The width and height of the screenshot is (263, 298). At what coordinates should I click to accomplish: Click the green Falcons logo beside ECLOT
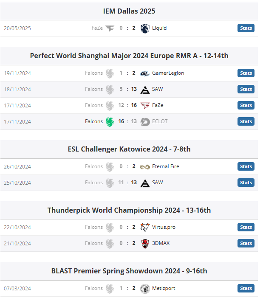coord(110,122)
